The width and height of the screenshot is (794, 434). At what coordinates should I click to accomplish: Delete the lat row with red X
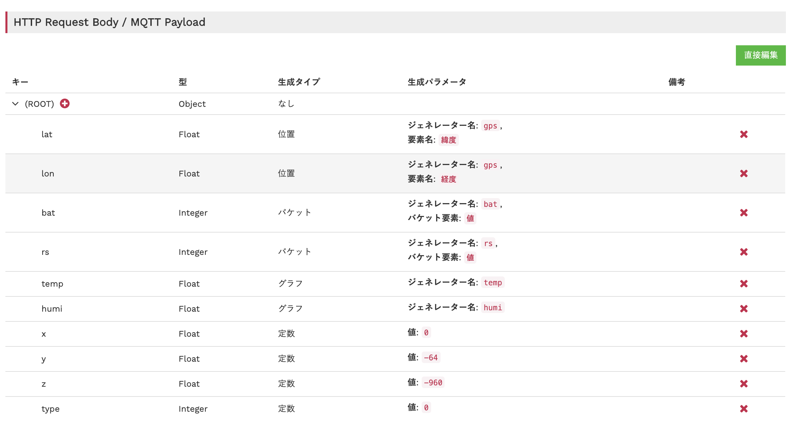coord(743,134)
